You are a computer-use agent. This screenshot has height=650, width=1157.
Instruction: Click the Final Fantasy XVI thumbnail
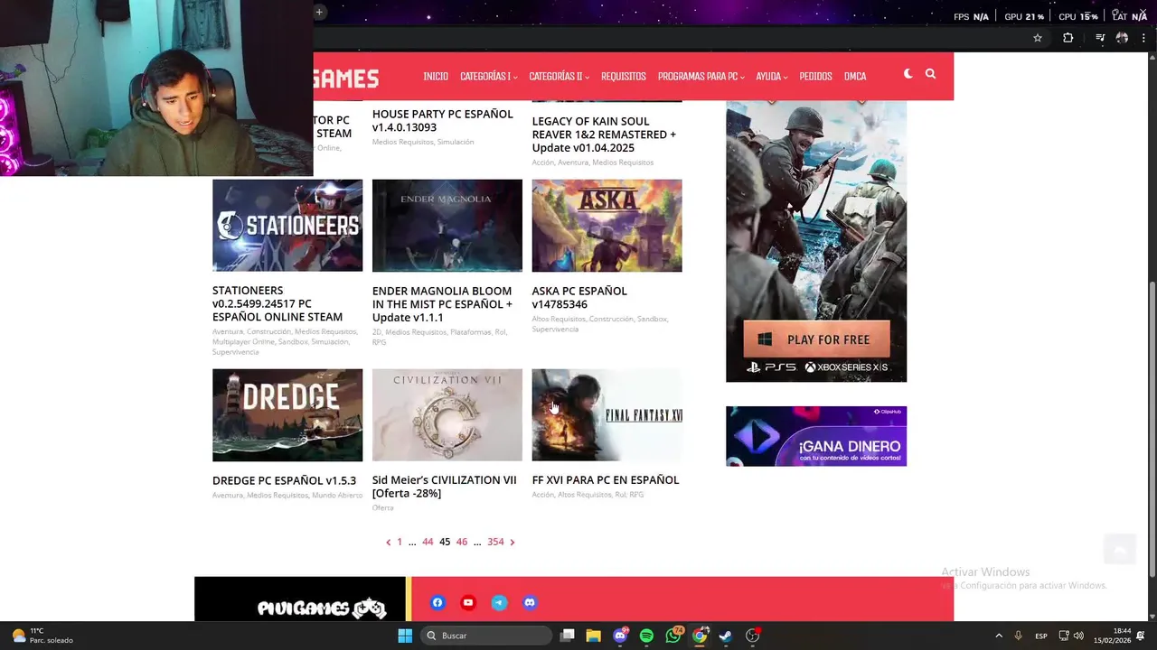607,414
